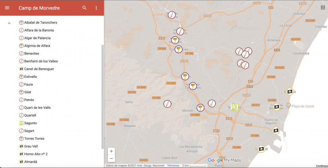Select Grau Vell in the sidebar list

pos(31,146)
